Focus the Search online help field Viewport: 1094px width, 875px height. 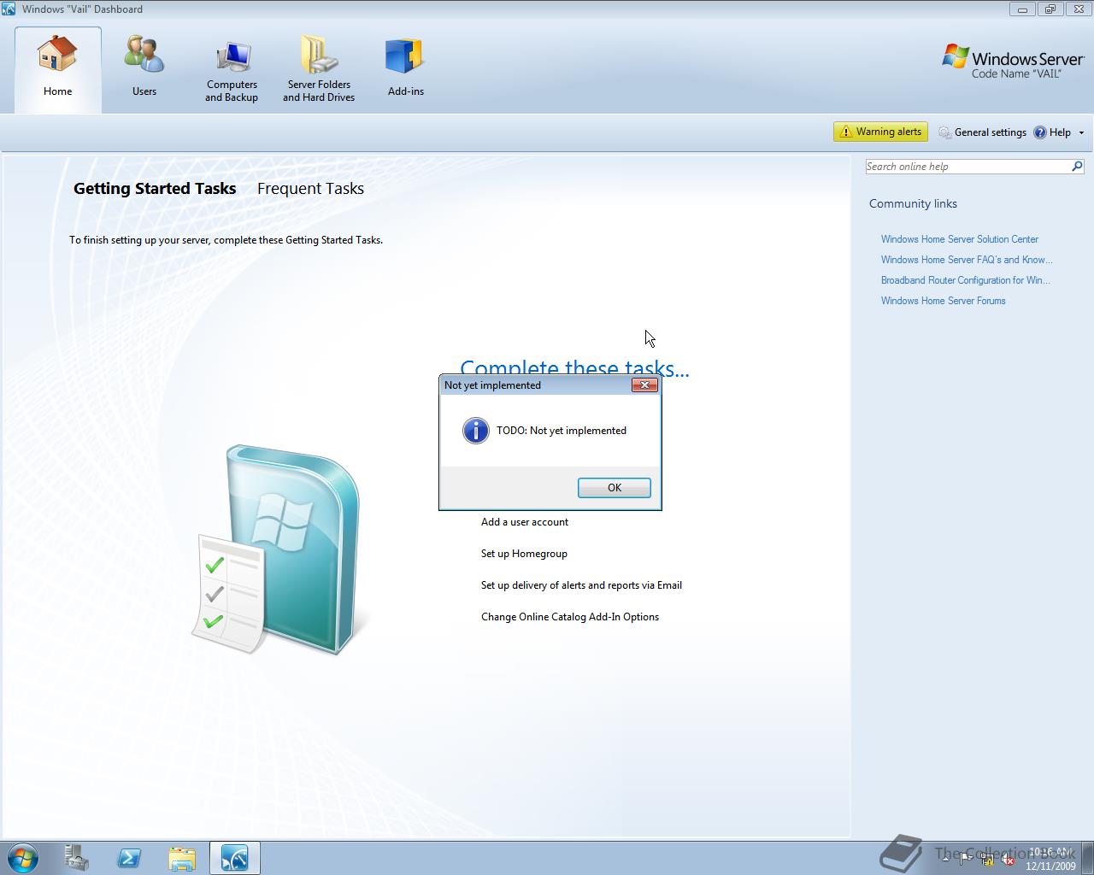tap(967, 167)
